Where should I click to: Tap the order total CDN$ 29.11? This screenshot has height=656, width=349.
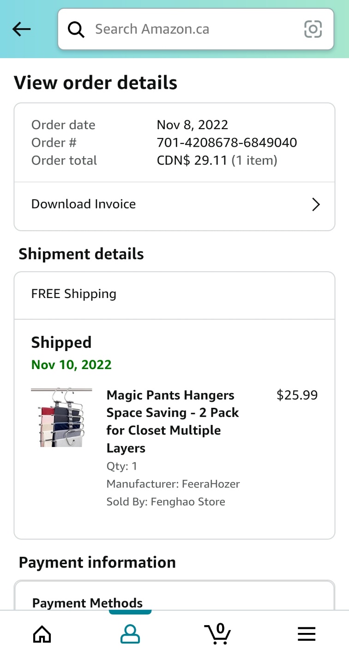[x=192, y=161]
